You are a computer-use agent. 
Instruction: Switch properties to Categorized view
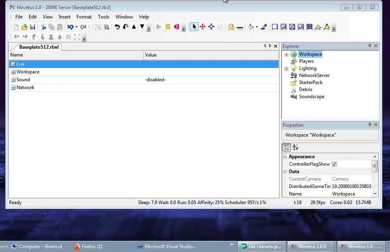coord(287,147)
